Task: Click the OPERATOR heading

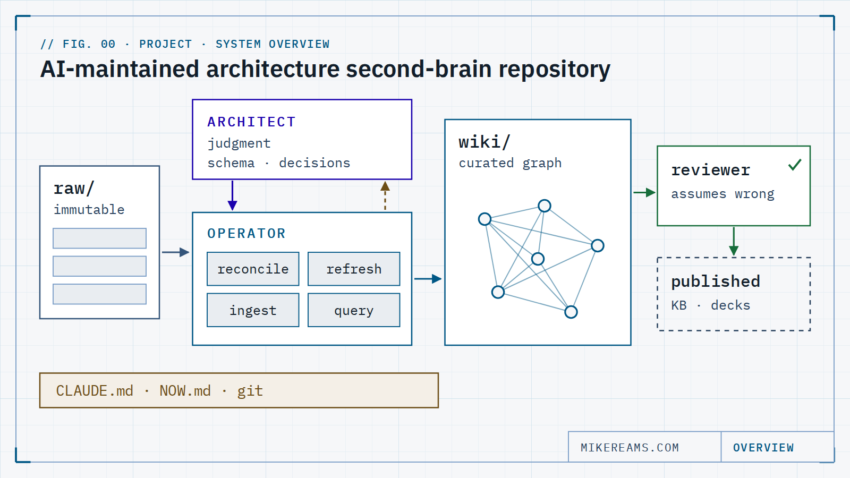Action: tap(246, 234)
